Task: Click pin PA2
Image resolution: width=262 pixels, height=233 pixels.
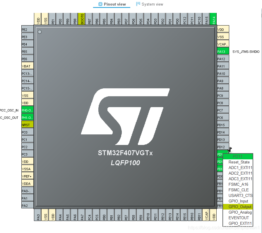Action: click(x=28, y=205)
